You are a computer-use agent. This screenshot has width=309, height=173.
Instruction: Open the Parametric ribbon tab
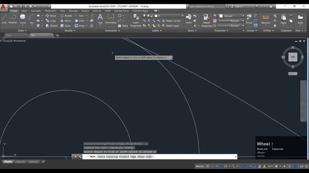click(50, 11)
